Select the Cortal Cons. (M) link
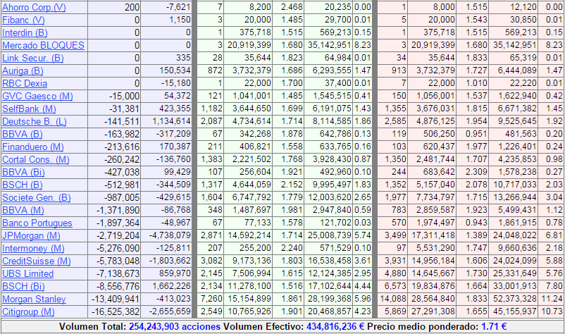565x334 pixels. click(x=36, y=159)
